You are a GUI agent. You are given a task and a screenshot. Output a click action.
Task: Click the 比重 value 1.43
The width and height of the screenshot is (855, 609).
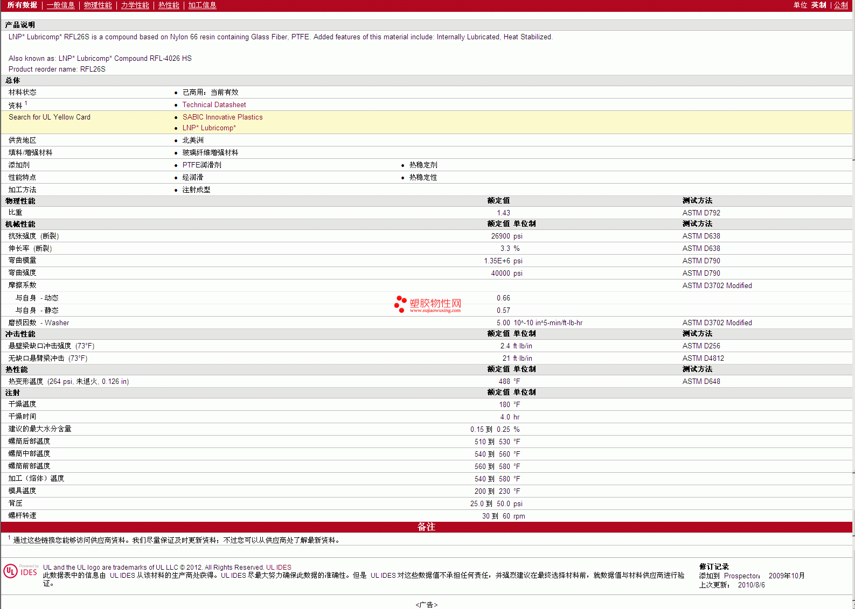click(x=503, y=213)
